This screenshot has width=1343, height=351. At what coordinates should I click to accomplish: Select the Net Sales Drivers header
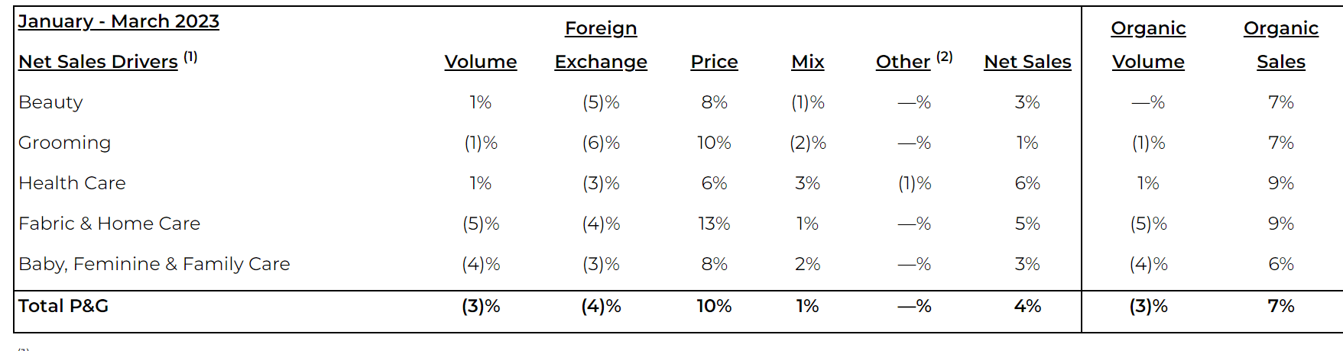pyautogui.click(x=108, y=61)
